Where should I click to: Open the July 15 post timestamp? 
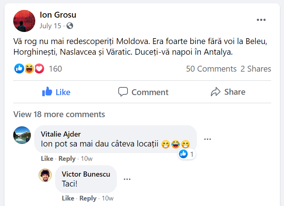[50, 26]
